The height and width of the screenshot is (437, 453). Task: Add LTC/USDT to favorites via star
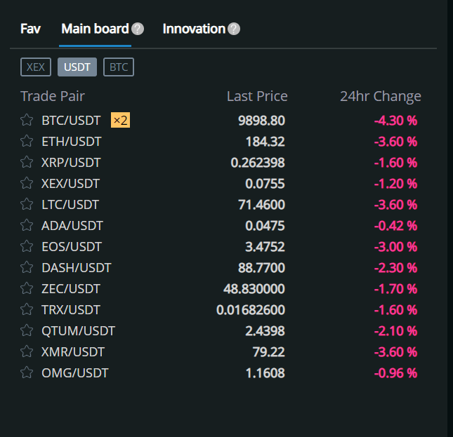(27, 204)
